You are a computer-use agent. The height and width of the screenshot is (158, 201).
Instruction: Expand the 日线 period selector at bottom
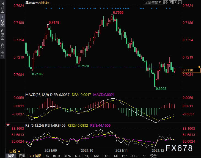[15, 151]
